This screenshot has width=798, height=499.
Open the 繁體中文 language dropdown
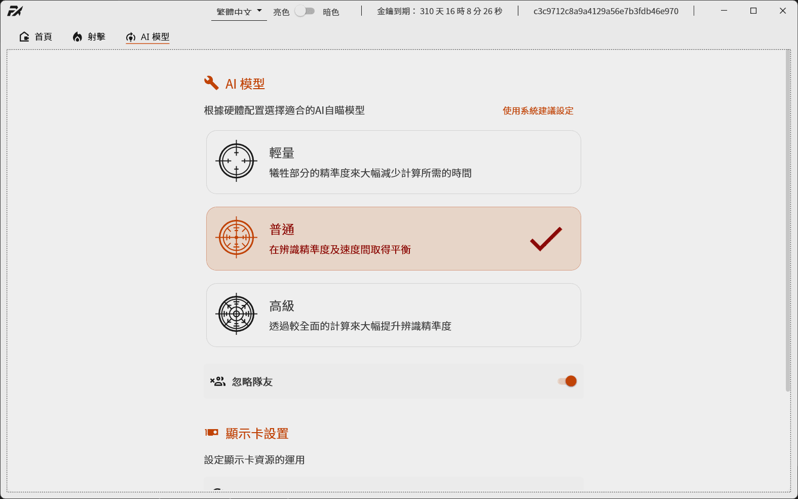pos(239,12)
